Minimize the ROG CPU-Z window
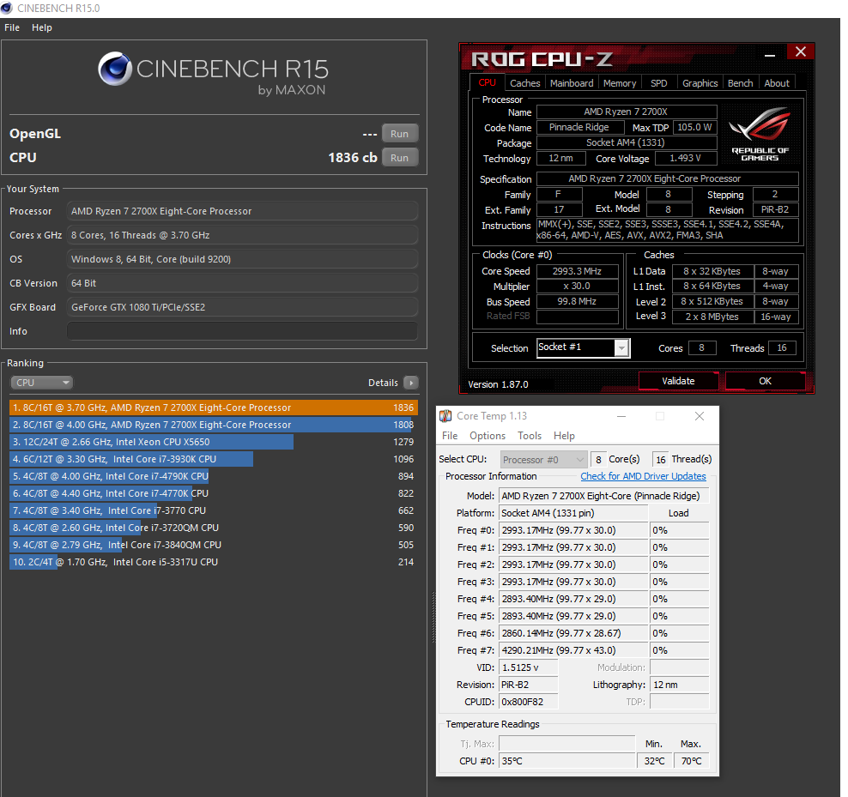Screen dimensions: 848x797 770,54
